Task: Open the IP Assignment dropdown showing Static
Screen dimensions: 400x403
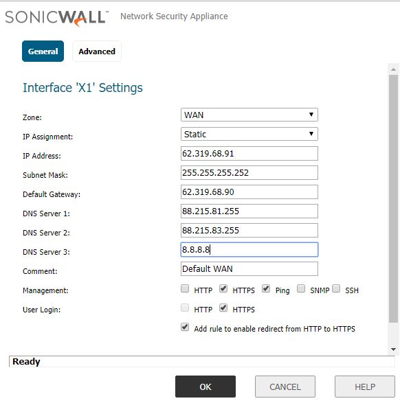Action: coord(249,134)
